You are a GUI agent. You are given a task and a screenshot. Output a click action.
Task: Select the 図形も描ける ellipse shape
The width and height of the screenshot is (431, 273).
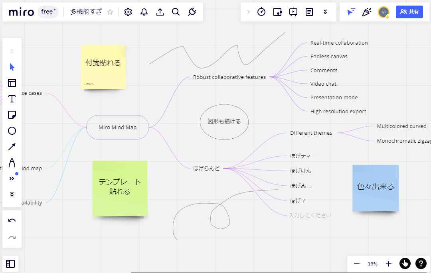coord(224,122)
